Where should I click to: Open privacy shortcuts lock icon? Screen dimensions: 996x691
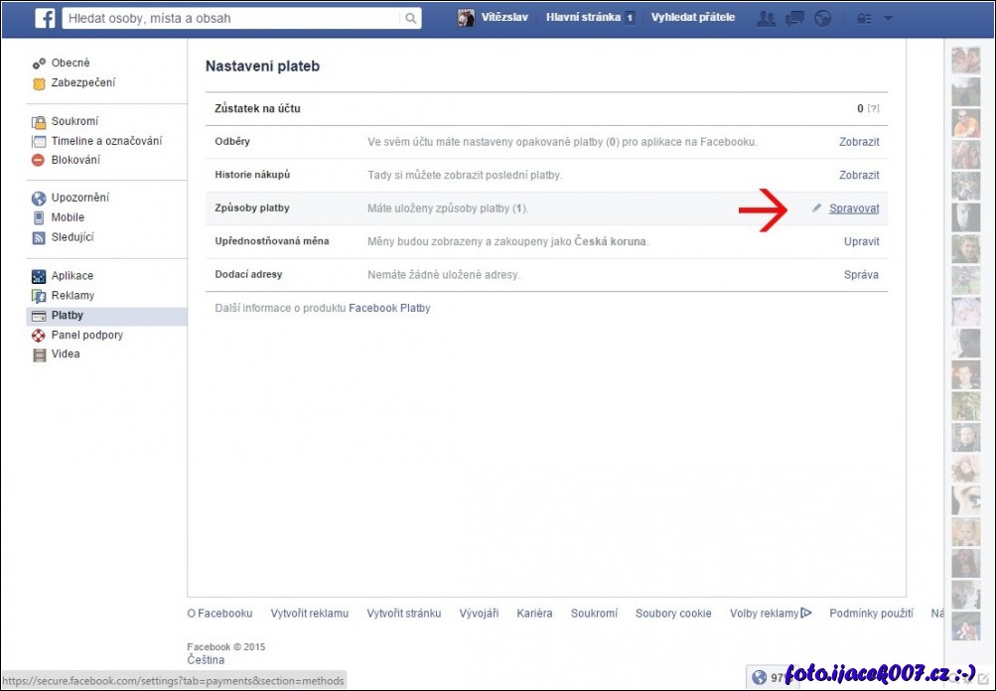864,18
